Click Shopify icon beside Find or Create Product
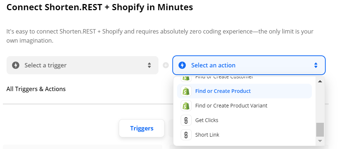The height and width of the screenshot is (149, 341). click(186, 91)
